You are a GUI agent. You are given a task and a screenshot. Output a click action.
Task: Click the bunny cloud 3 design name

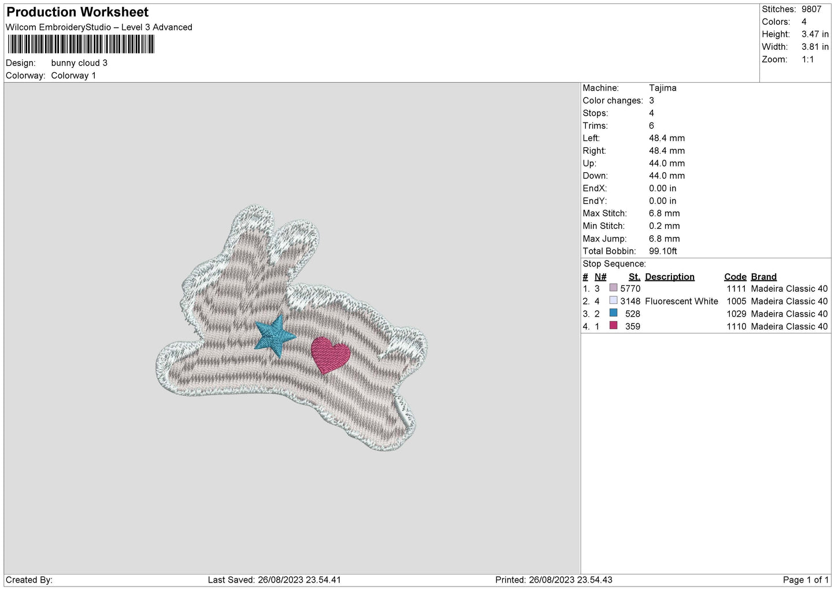coord(79,63)
